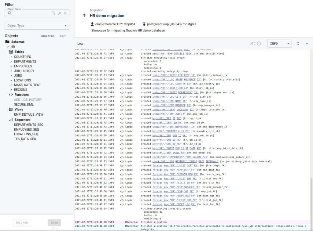Toggle case-sensitive match icon in filter
The width and height of the screenshot is (313, 231).
coord(53,13)
